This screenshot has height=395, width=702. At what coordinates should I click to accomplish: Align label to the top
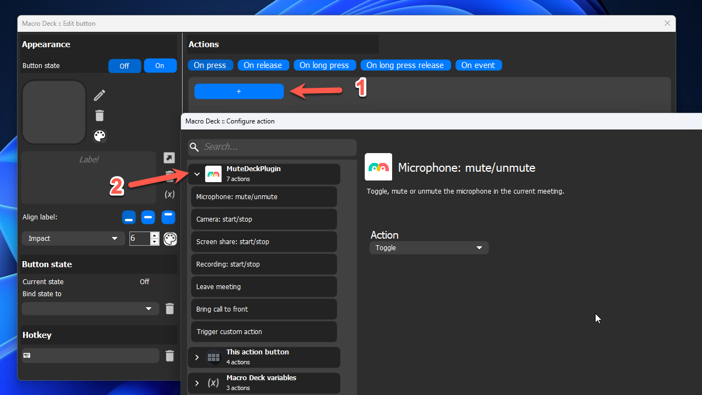coord(168,217)
